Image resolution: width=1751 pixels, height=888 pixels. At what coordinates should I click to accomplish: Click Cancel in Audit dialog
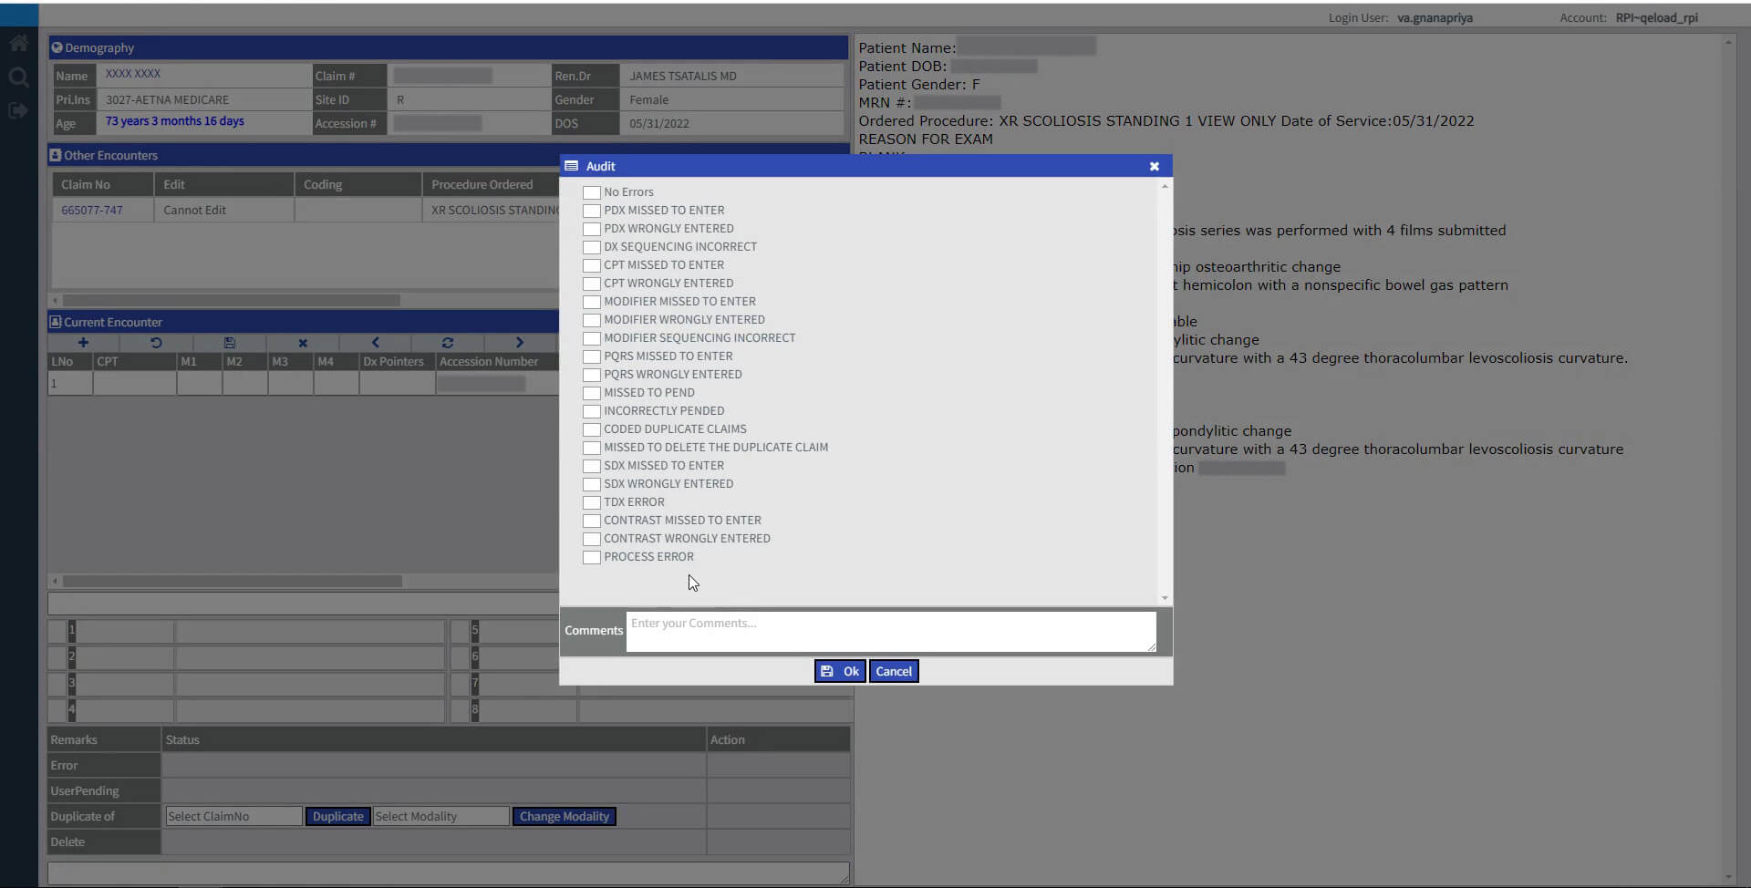click(x=894, y=671)
